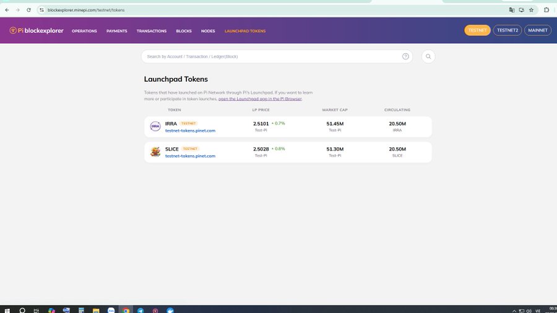Click SLICE's LP price 2.5028
This screenshot has height=313, width=557.
point(261,149)
